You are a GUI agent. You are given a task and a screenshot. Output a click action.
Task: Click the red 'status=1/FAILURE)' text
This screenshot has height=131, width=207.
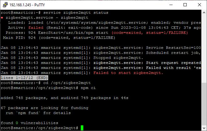167,33
